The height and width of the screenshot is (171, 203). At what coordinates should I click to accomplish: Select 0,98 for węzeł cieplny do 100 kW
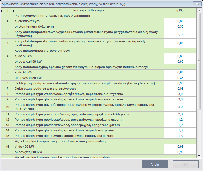(x=180, y=147)
